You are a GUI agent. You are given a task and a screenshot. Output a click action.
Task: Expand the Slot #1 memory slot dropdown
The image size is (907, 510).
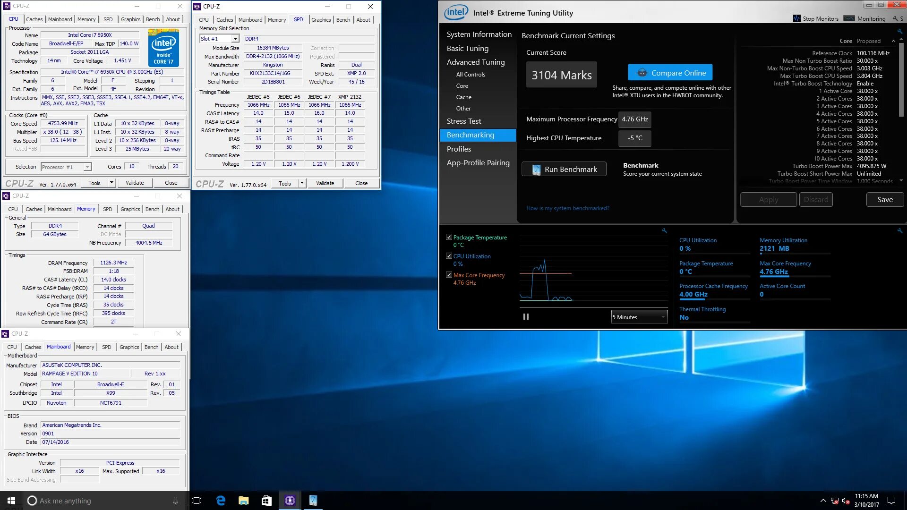point(235,39)
